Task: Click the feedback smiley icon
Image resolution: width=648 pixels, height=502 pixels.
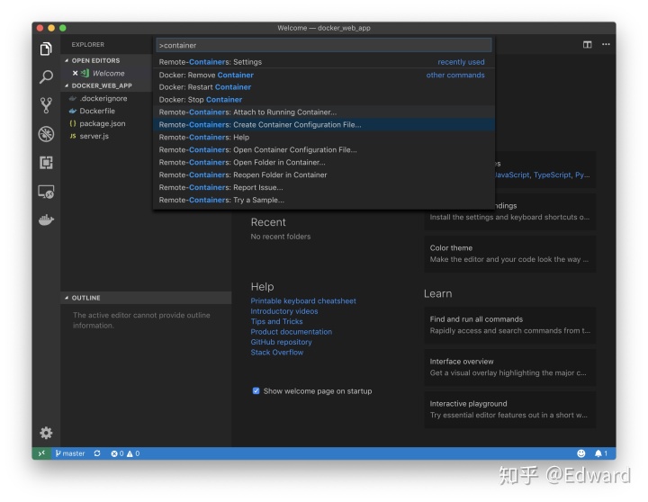Action: [x=581, y=453]
